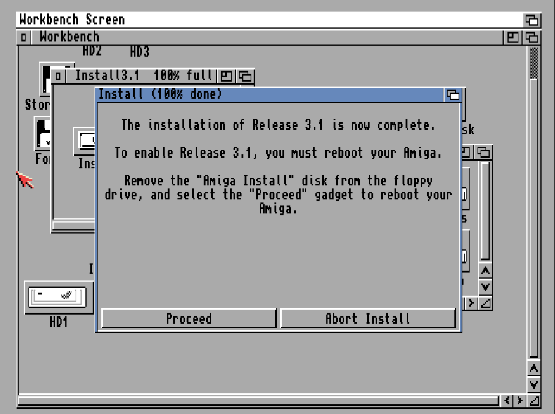Close the Workbench window with its close gadget
The image size is (555, 414).
coord(23,37)
